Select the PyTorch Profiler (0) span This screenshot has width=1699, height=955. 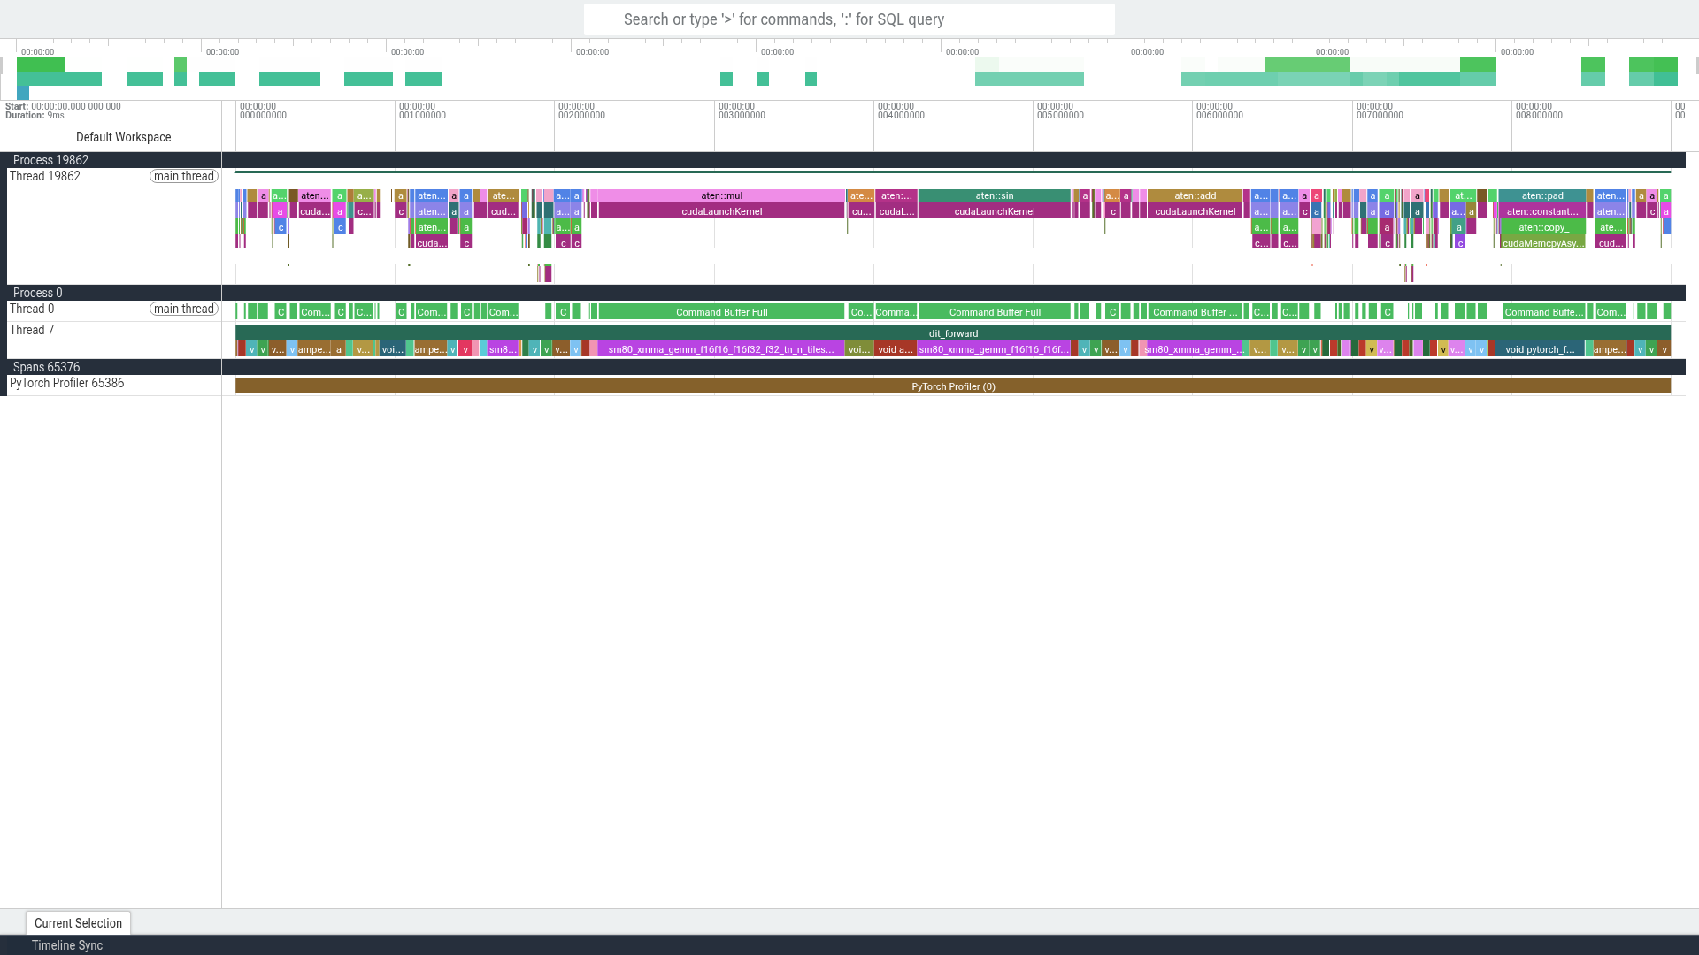953,386
